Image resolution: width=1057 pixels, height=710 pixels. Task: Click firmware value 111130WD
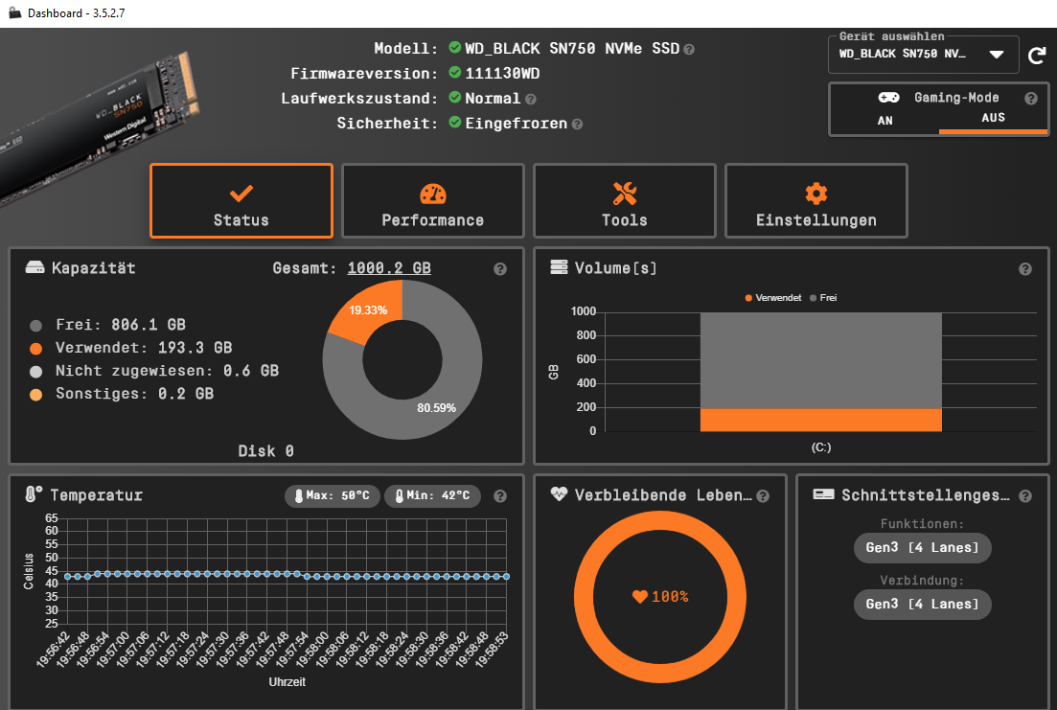502,74
